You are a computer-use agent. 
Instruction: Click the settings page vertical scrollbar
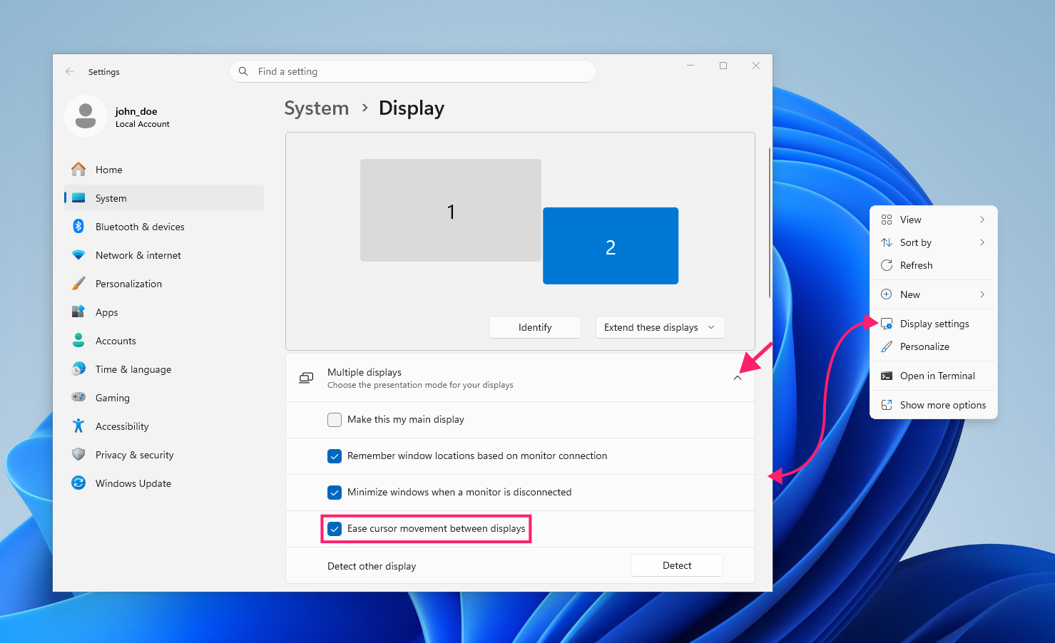point(770,223)
